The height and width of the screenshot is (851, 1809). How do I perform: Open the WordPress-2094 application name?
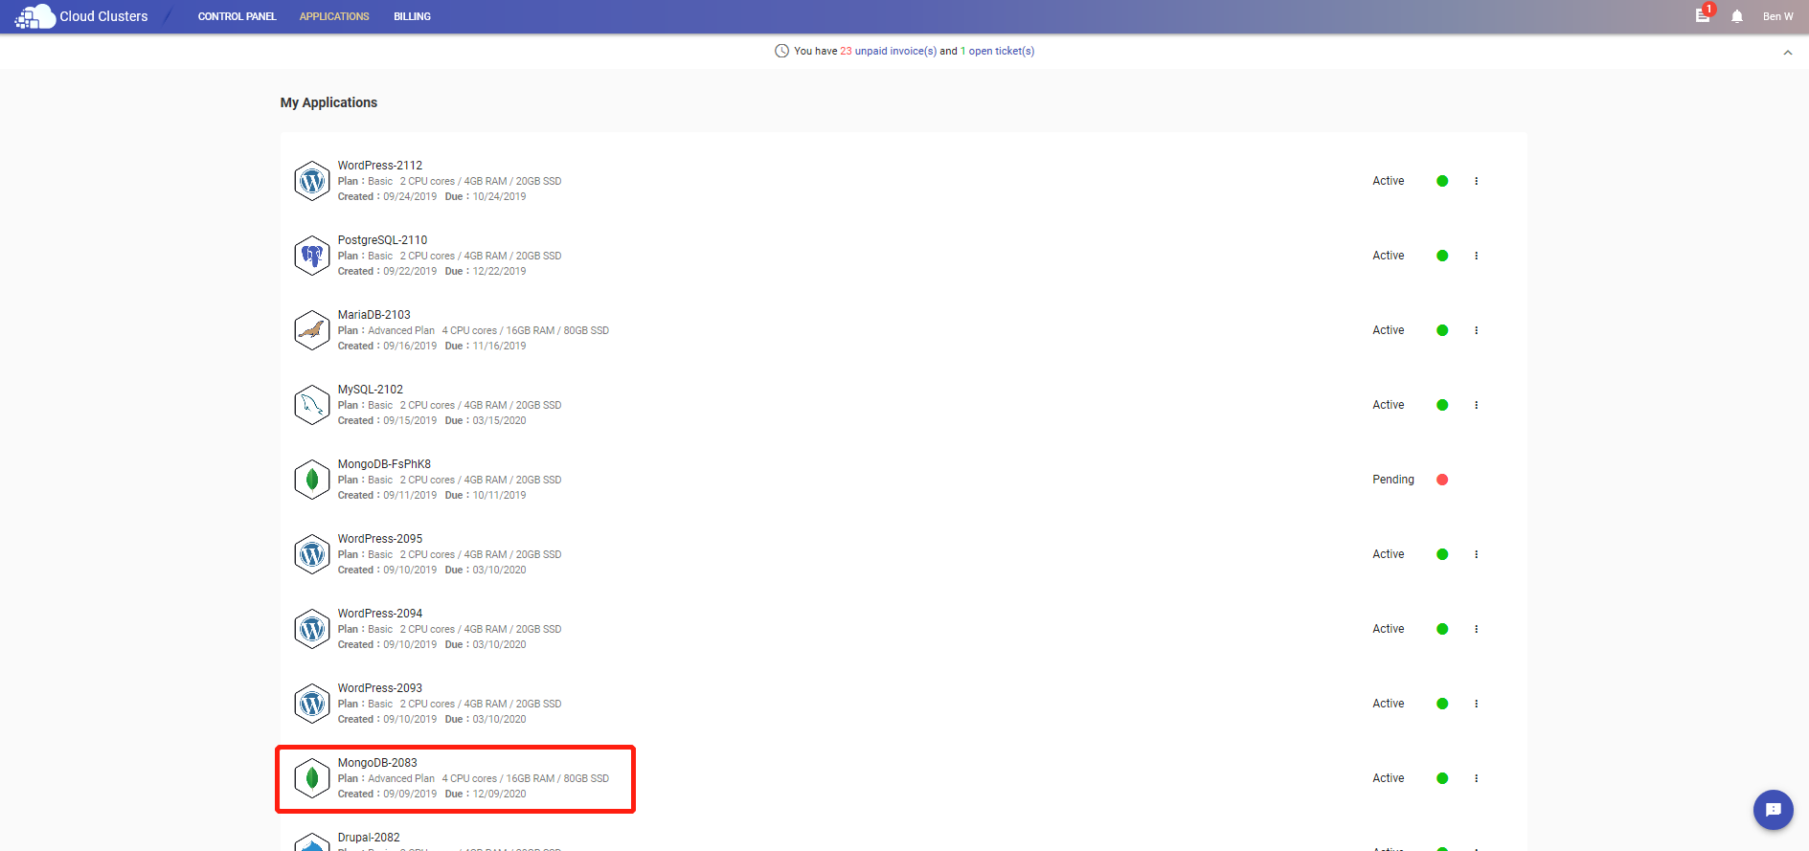[x=379, y=614]
